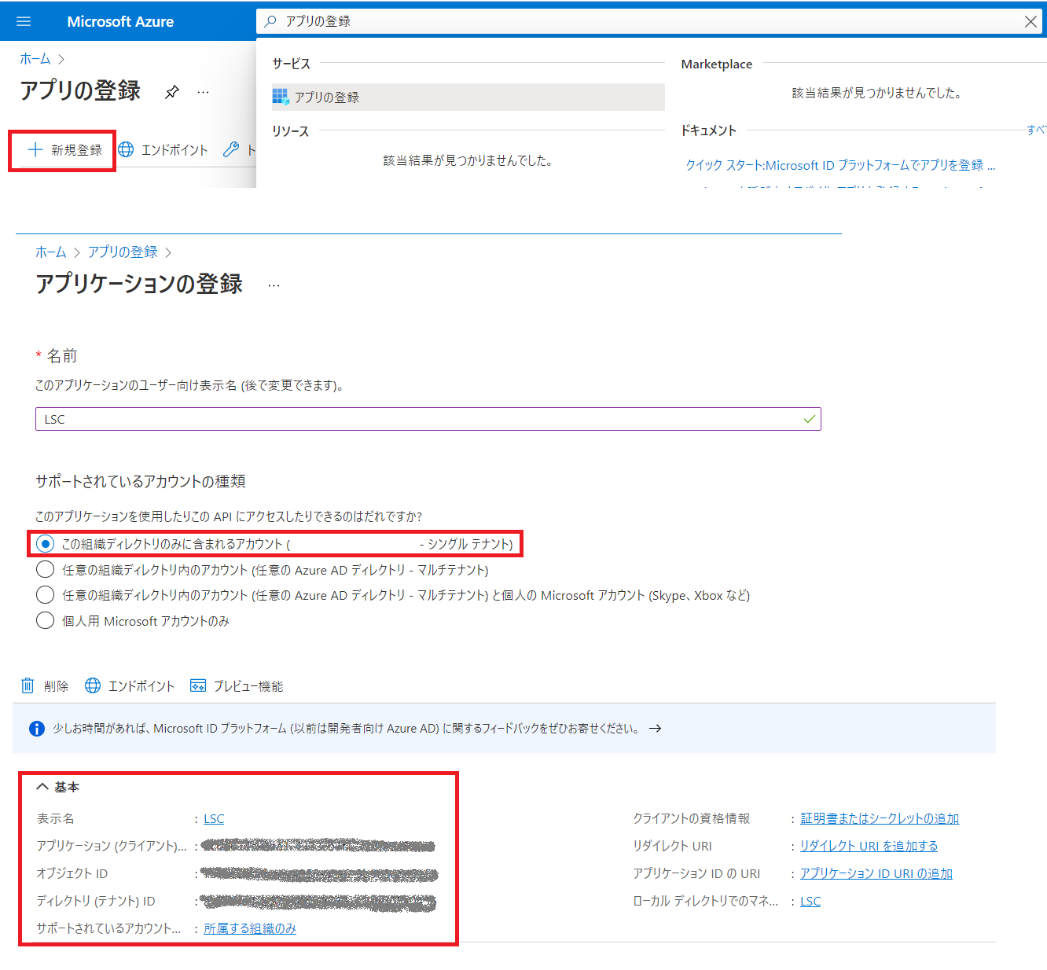Open the Azure hamburger menu
Viewport: 1047px width, 970px height.
click(24, 21)
